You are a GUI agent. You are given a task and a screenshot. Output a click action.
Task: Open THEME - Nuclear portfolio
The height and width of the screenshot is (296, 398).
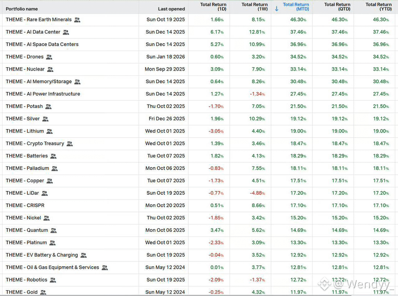tap(25, 69)
